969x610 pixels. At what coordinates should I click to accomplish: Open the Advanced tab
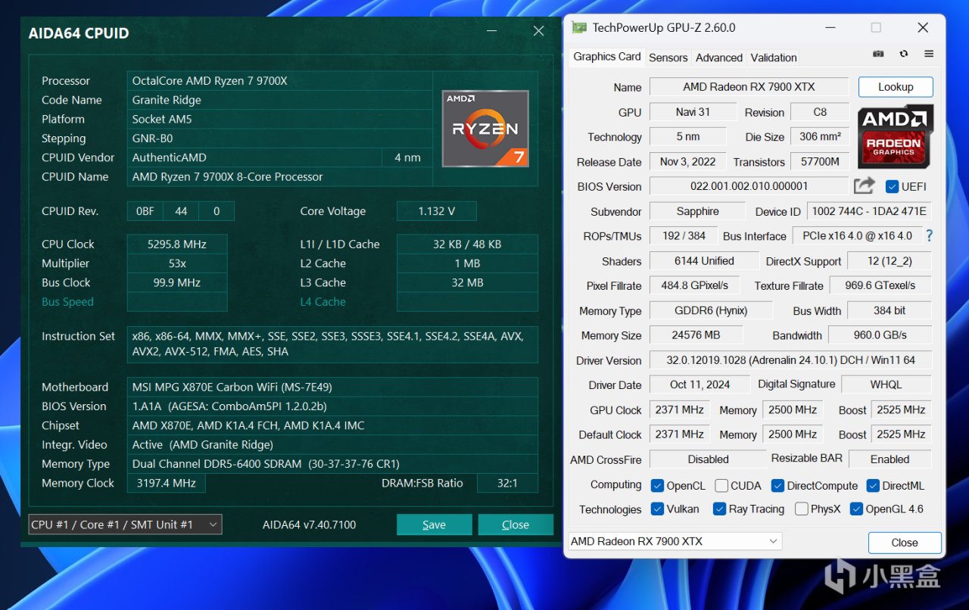point(719,58)
